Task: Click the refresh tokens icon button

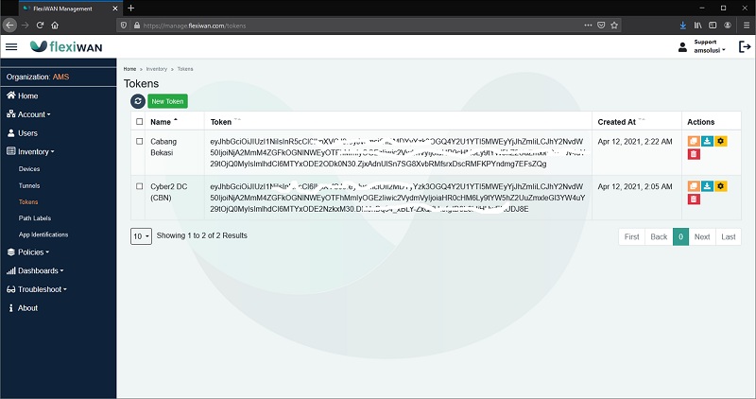Action: 138,101
